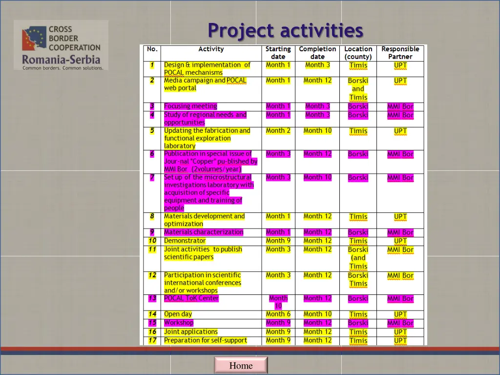This screenshot has height=375, width=500.
Task: Click 'Month 10' completion date in row 7
Action: [x=317, y=177]
